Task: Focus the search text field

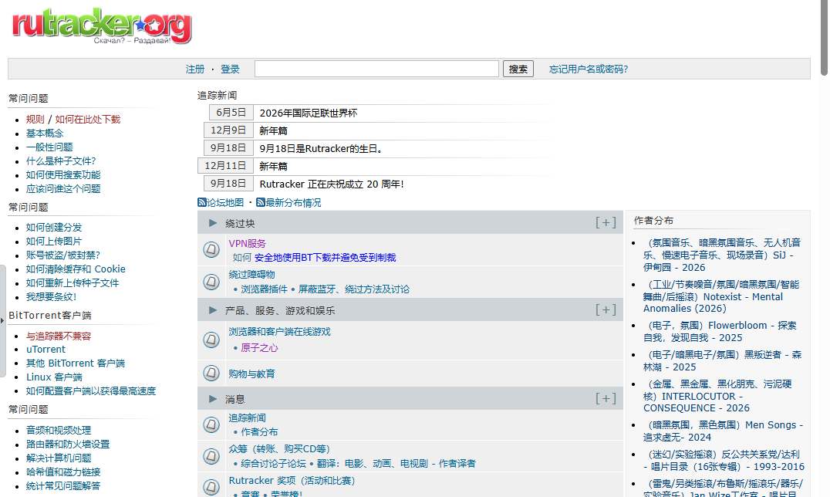Action: click(x=376, y=69)
